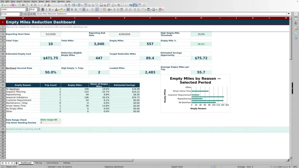Switch to the Lane Analysis sheet tab

pos(53,163)
